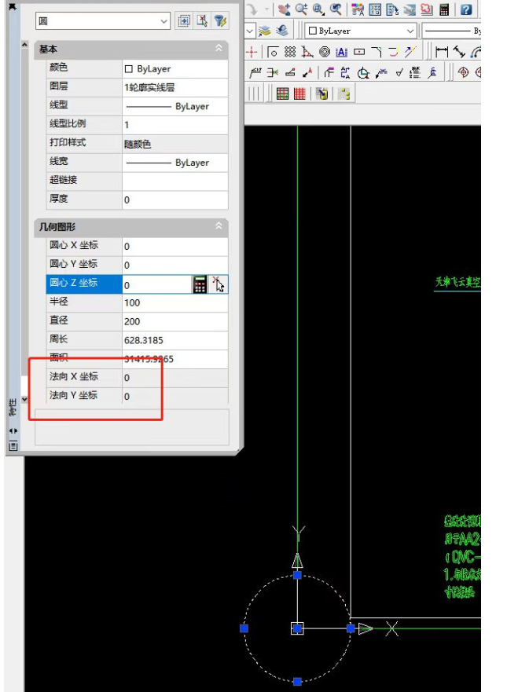
Task: Open the object type dropdown showing 圆
Action: point(103,21)
